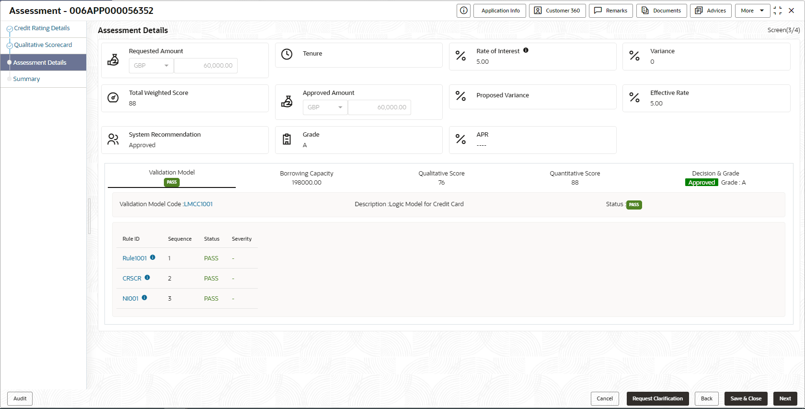Click the Audit button
Screen dimensions: 805x409
point(20,398)
